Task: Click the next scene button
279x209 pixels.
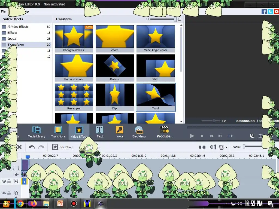Action: pos(230,136)
